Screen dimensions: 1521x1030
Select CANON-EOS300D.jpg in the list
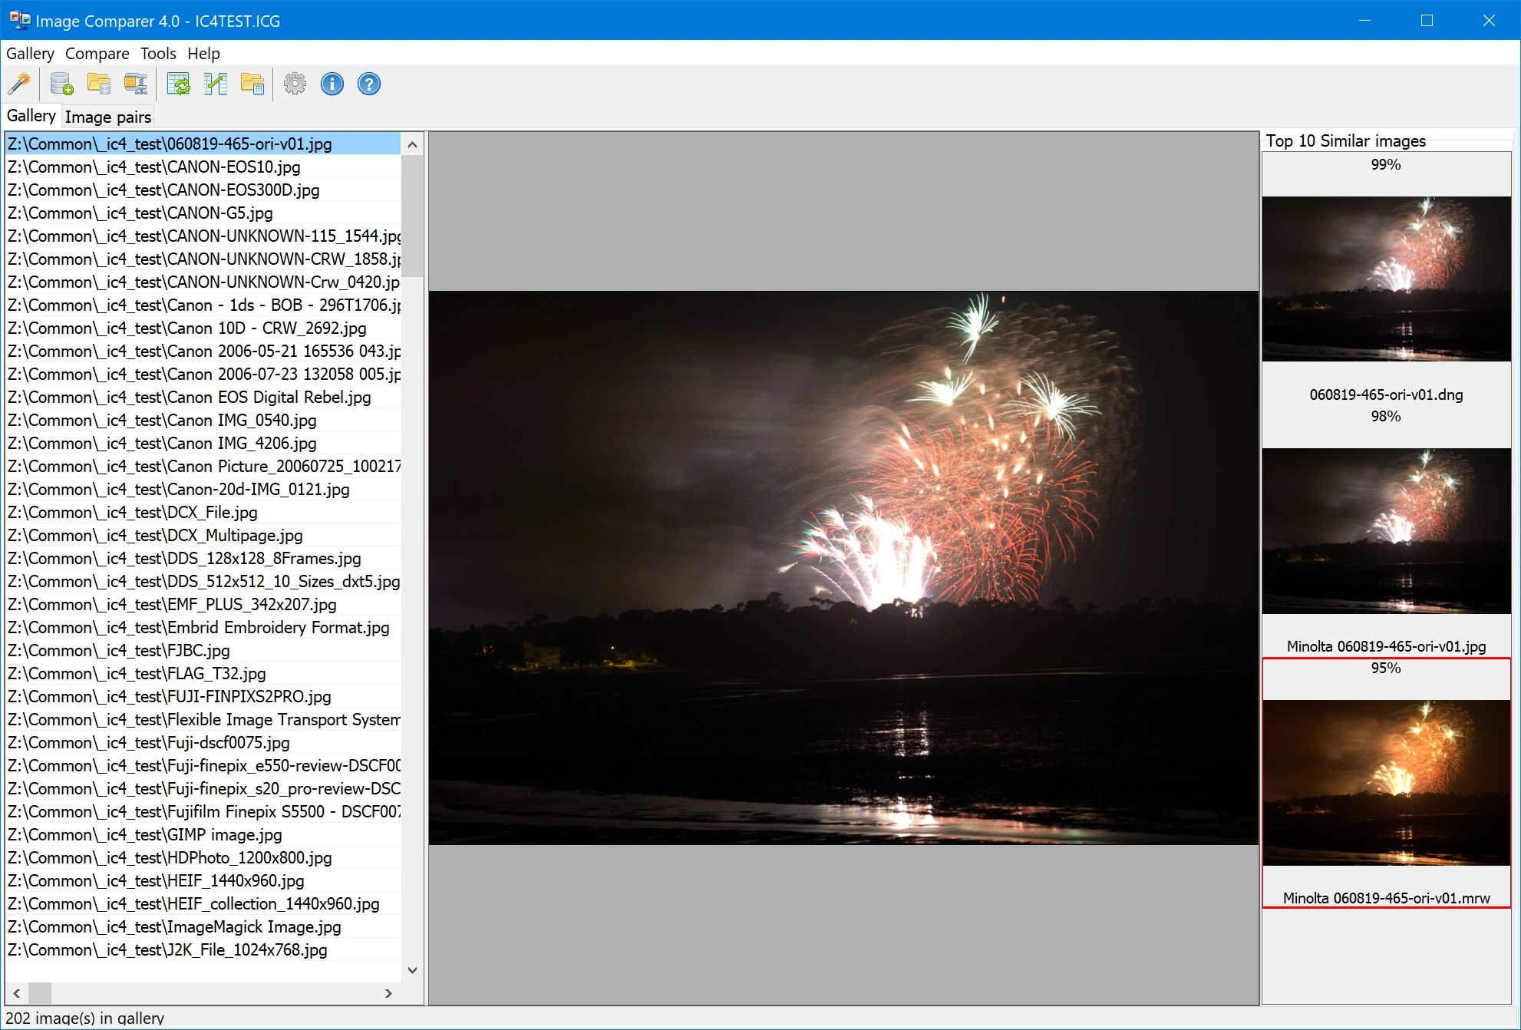pos(203,190)
